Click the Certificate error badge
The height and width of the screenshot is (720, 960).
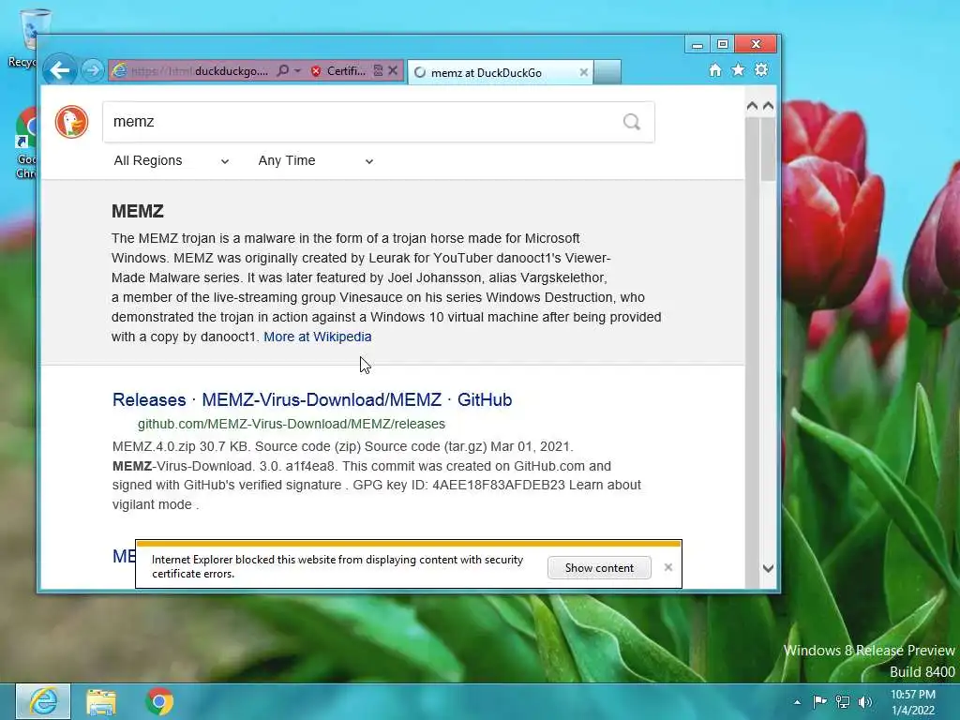point(337,71)
